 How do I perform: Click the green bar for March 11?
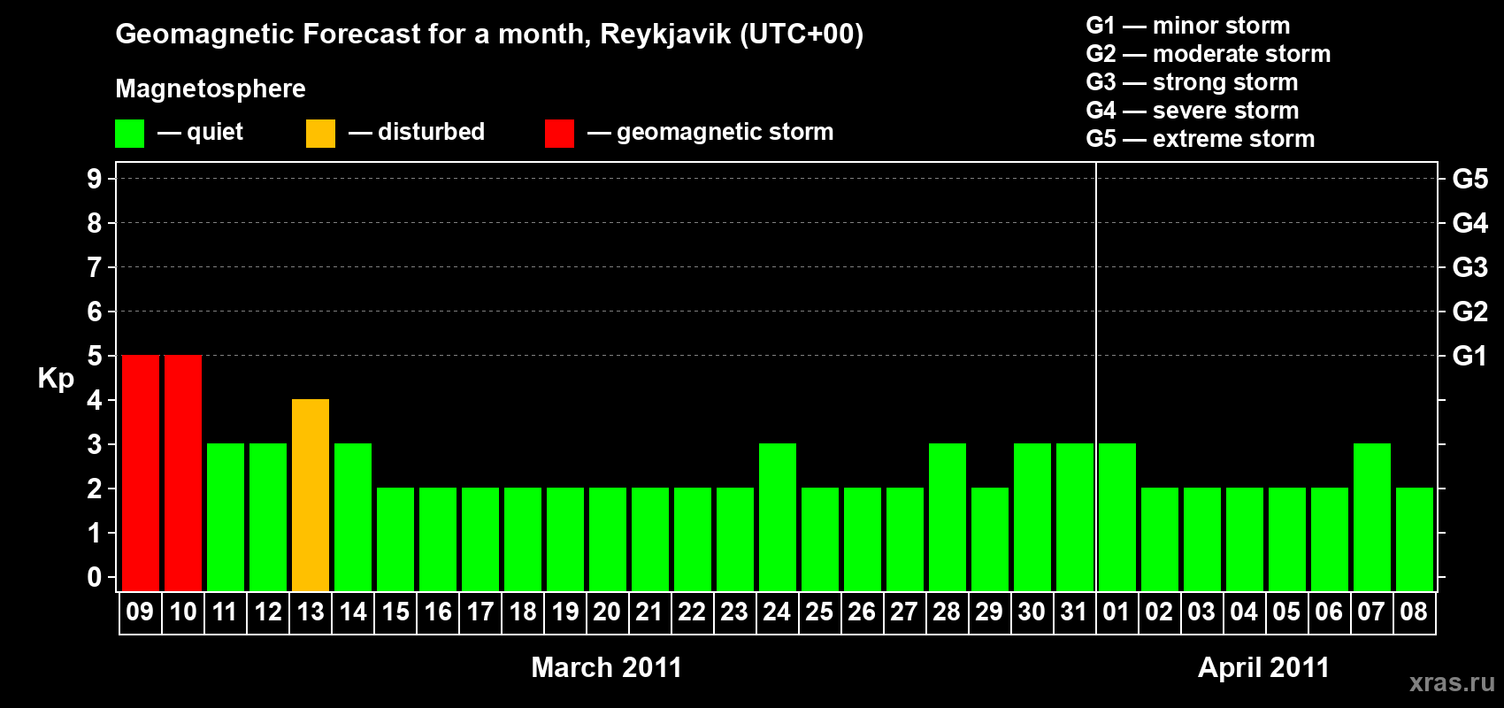tap(226, 517)
